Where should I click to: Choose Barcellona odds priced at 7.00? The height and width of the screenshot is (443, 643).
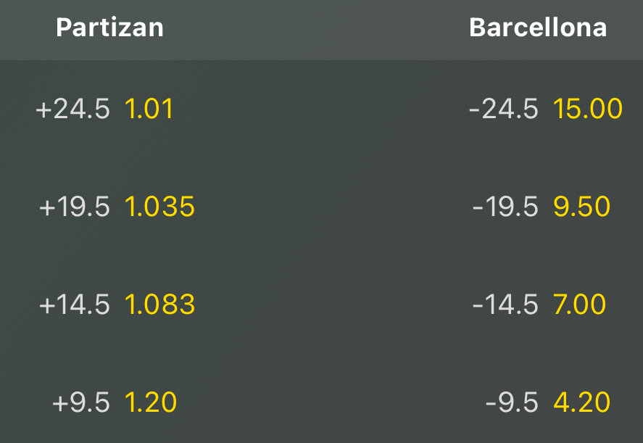(579, 305)
